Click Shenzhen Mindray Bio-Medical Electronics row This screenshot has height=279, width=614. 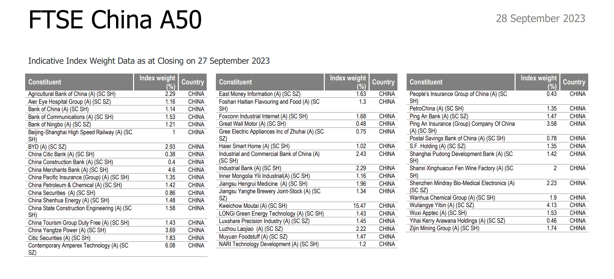click(498, 187)
